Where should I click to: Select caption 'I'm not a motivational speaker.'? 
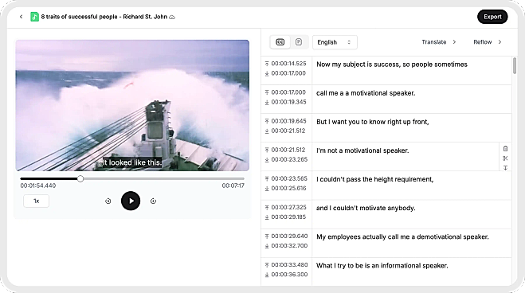click(x=362, y=150)
